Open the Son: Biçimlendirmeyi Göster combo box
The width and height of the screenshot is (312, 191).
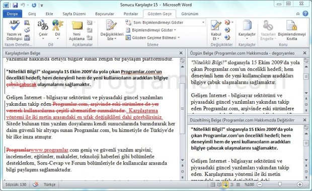click(169, 23)
